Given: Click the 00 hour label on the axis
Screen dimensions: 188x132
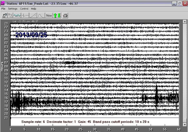Looking at the screenshot, I should (x=6, y=35).
